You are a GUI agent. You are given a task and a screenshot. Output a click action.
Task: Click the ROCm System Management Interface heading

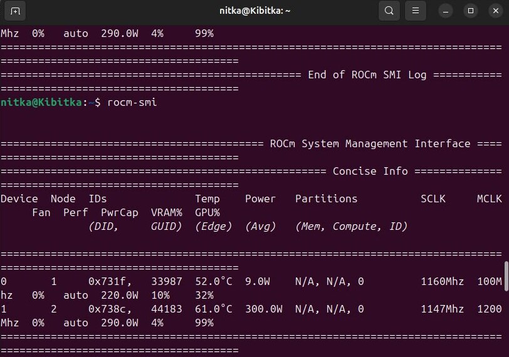pos(370,143)
